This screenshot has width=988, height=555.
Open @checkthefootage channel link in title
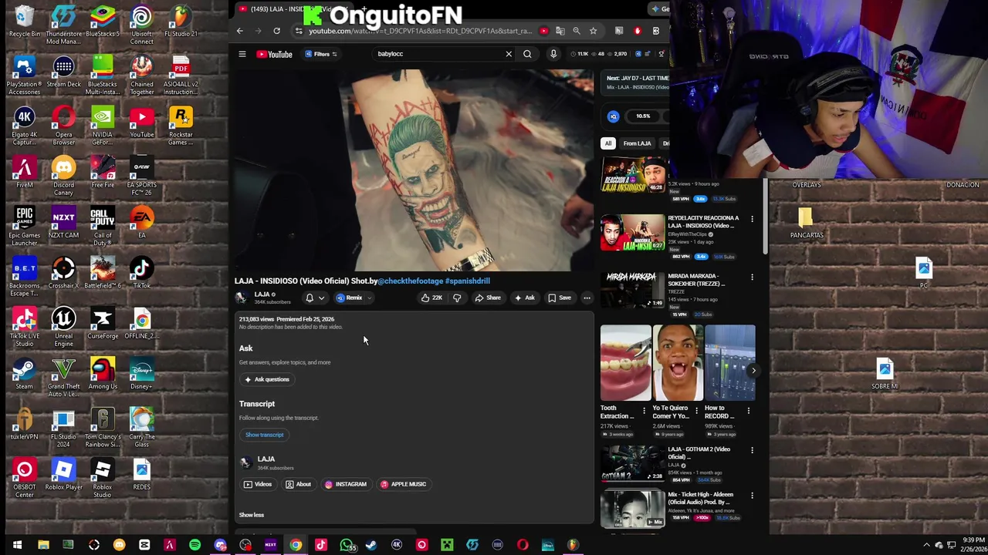click(411, 281)
